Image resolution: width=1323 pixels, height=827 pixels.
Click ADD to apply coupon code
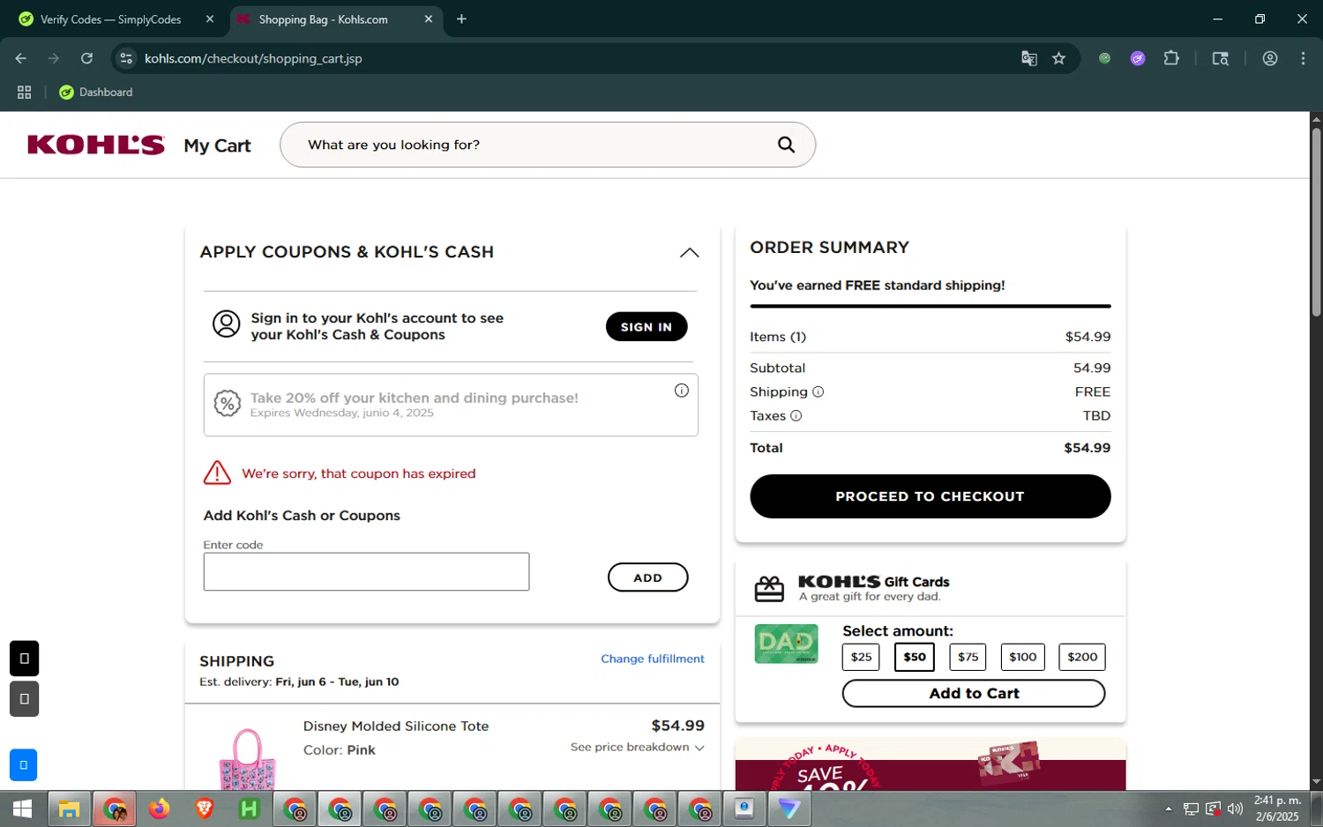tap(648, 577)
